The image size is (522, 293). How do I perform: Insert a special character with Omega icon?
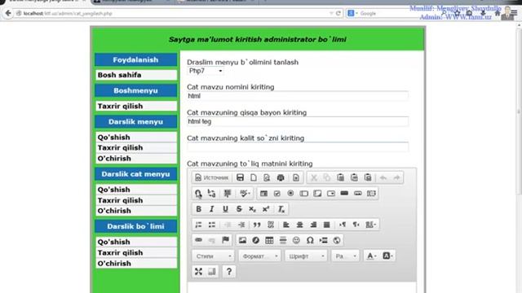coord(310,240)
